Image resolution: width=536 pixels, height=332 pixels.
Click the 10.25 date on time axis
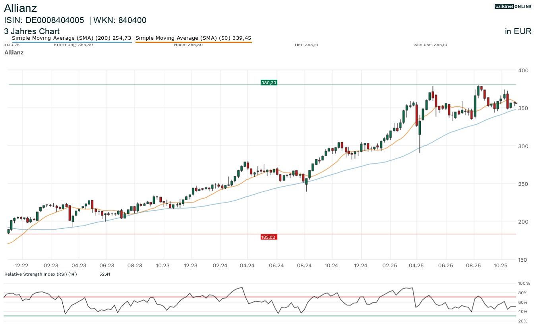(x=501, y=265)
